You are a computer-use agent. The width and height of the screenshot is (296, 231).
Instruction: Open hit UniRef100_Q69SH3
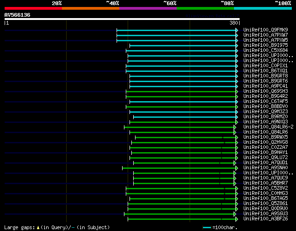[265, 91]
